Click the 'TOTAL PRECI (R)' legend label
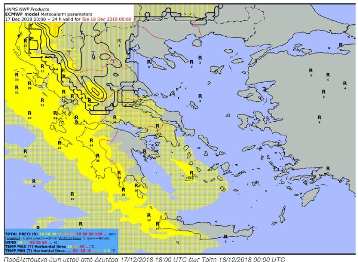 click(x=20, y=234)
